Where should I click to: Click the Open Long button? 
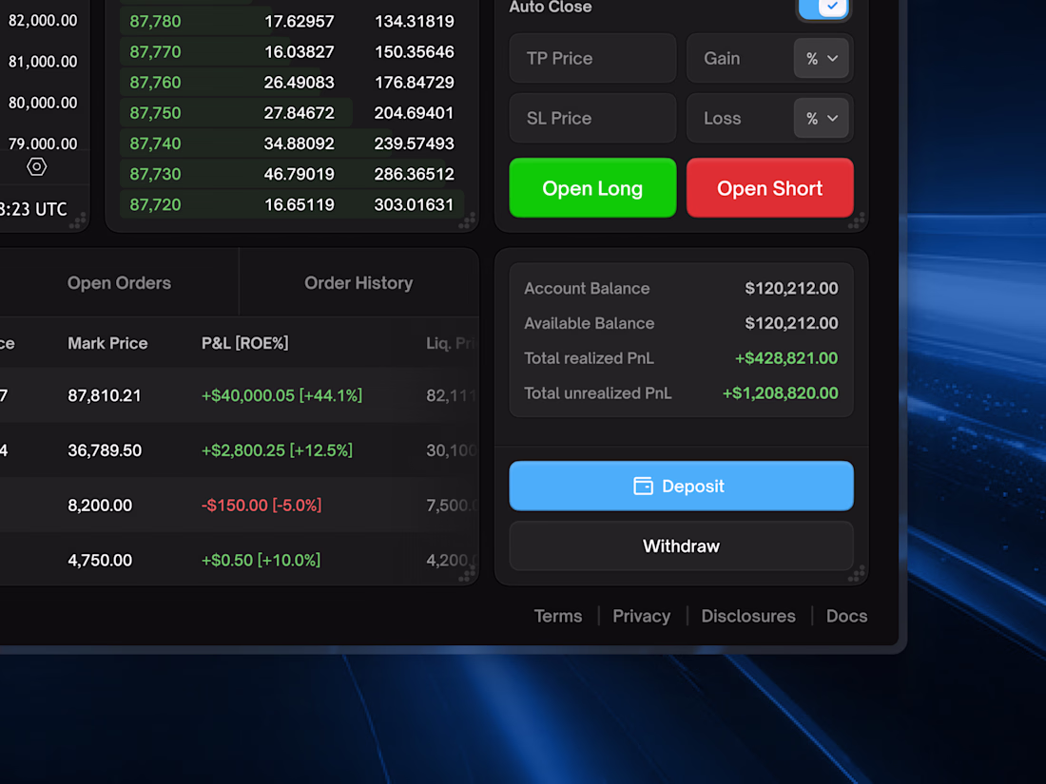click(x=592, y=188)
